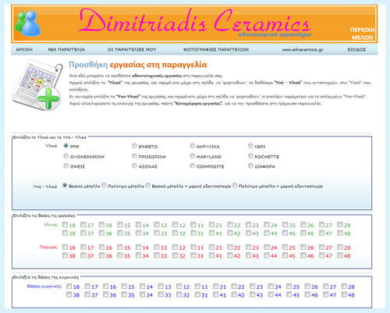Select Βασικό μέταλλο + μερική οδοντοστοιχία

pyautogui.click(x=148, y=186)
